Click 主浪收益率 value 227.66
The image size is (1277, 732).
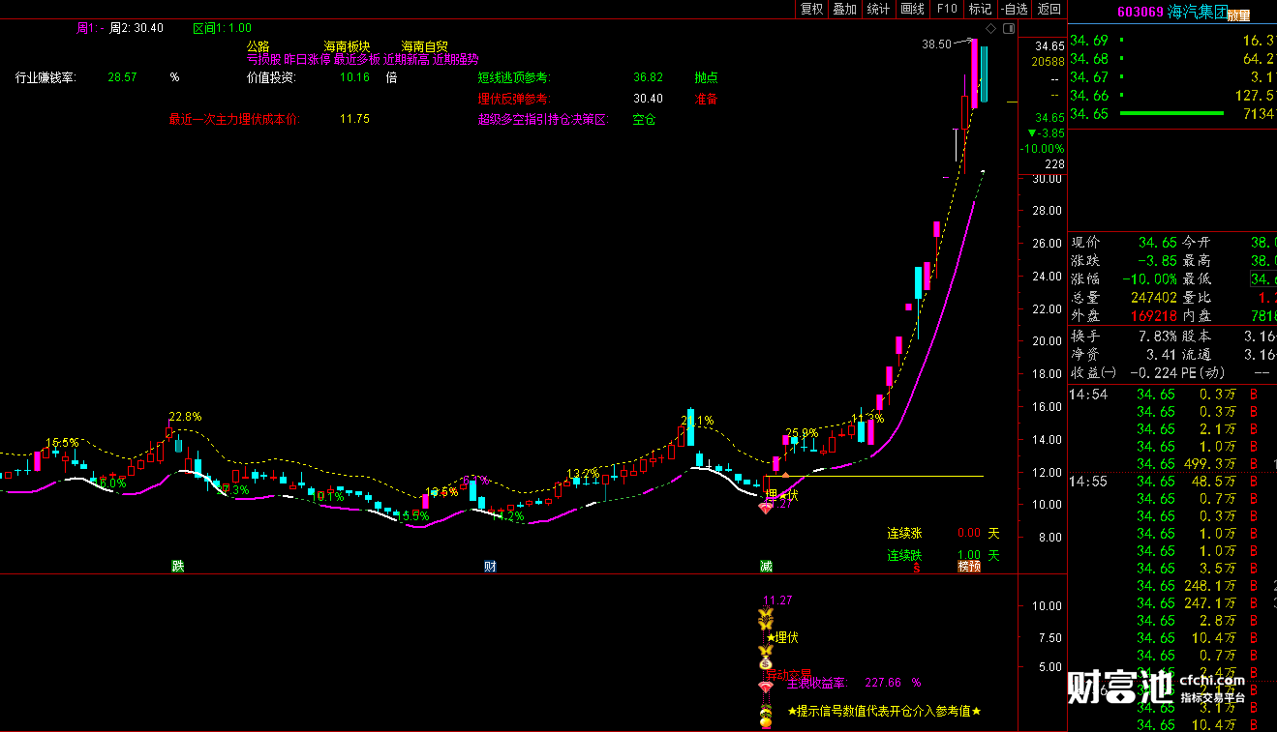[883, 682]
